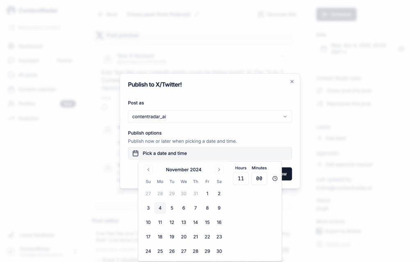Click the Hours input field
The width and height of the screenshot is (420, 262).
pyautogui.click(x=241, y=178)
